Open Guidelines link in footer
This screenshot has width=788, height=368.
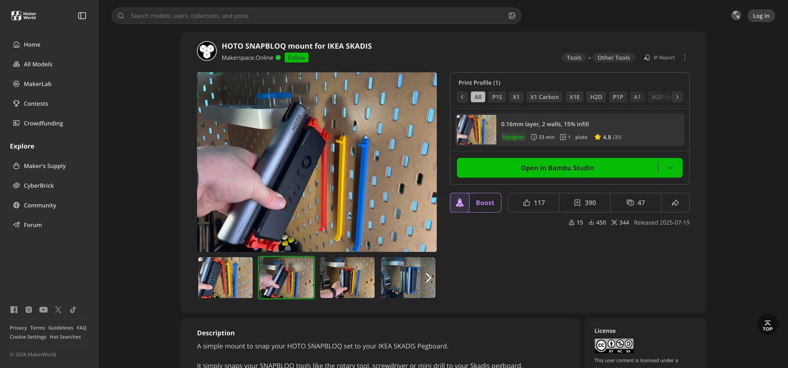tap(61, 328)
